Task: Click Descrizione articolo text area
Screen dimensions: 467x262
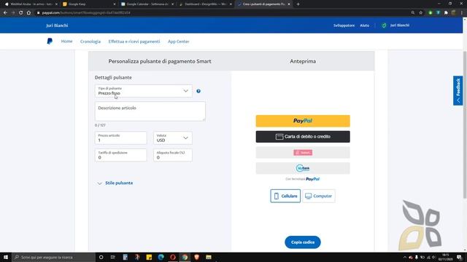Action: 150,111
